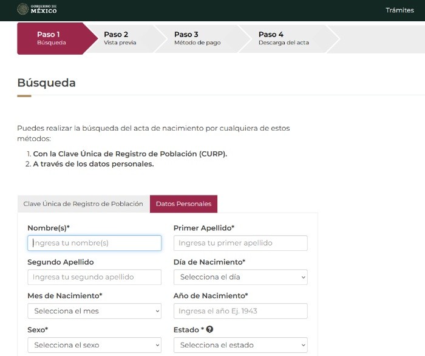Click the Gobierno de México logo
This screenshot has height=356, width=425.
(x=36, y=10)
